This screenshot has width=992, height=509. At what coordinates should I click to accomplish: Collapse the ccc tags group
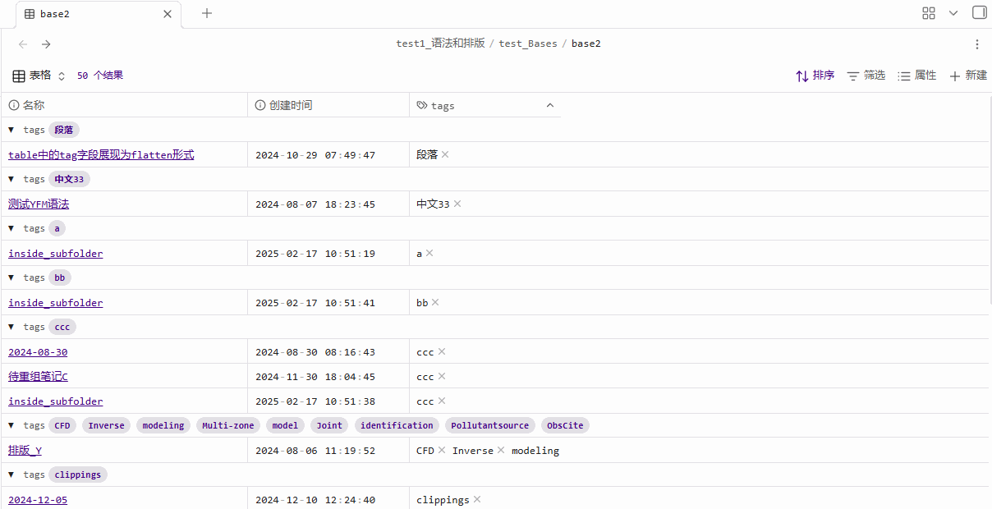pos(11,327)
